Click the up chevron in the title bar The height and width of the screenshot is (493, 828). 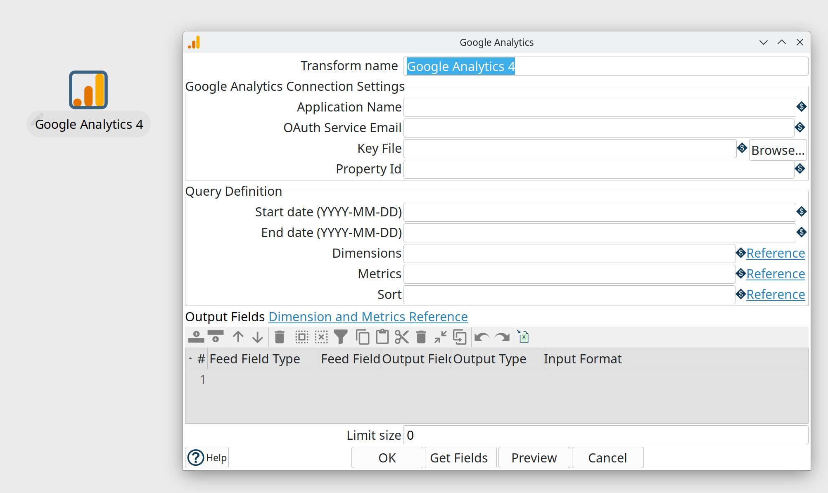pyautogui.click(x=781, y=42)
